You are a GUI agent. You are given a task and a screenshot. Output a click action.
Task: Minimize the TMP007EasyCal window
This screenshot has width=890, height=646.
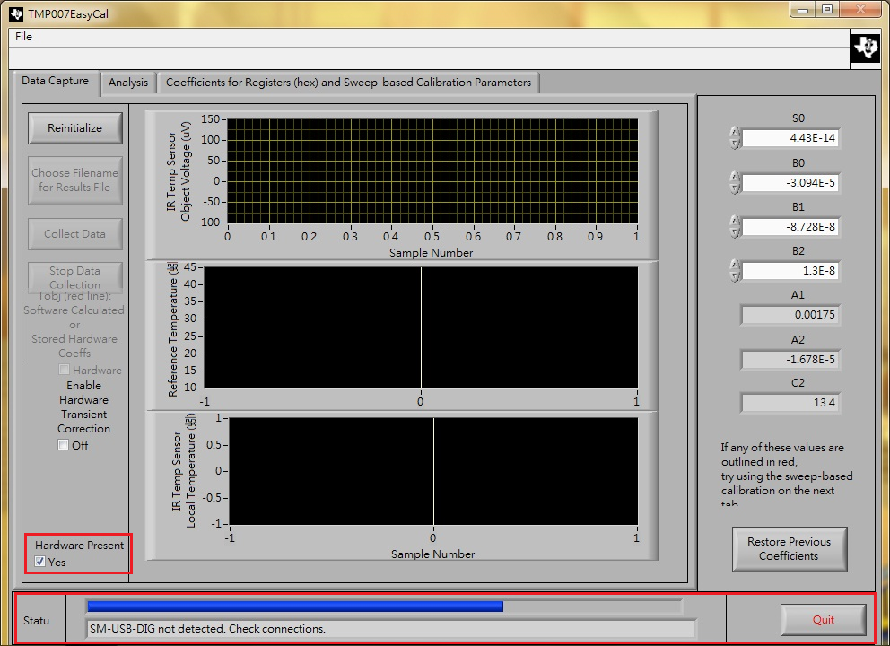[x=803, y=10]
